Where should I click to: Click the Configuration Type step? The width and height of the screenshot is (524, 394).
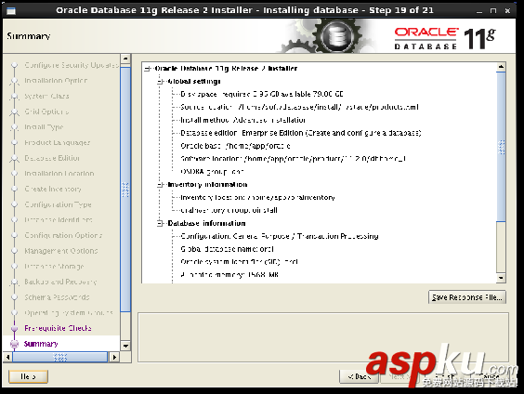click(x=58, y=204)
